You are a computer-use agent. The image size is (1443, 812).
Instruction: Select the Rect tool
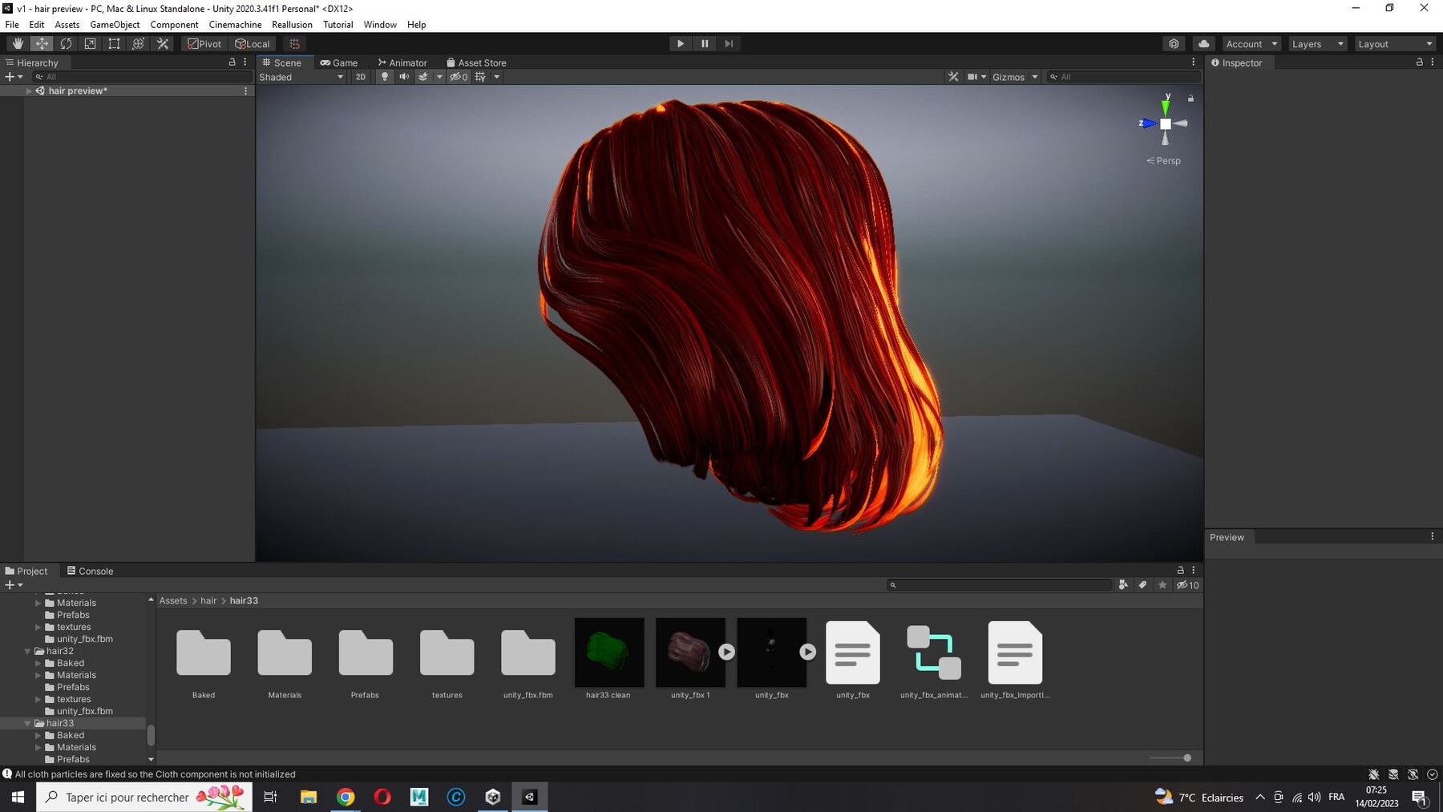114,44
